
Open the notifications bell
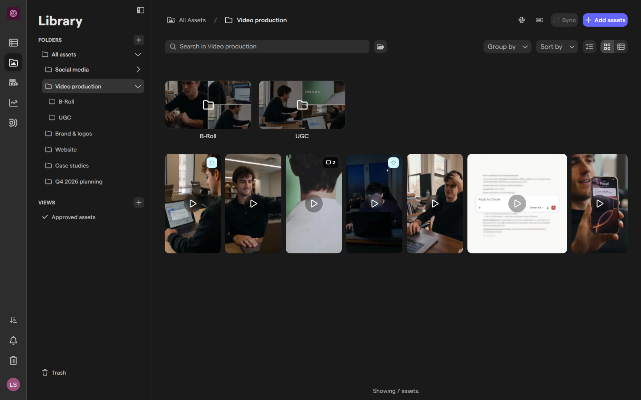point(13,340)
